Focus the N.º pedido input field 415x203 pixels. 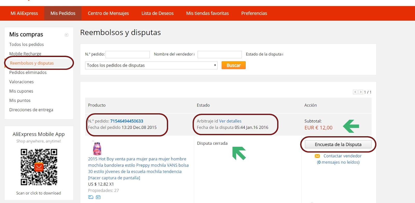click(128, 54)
